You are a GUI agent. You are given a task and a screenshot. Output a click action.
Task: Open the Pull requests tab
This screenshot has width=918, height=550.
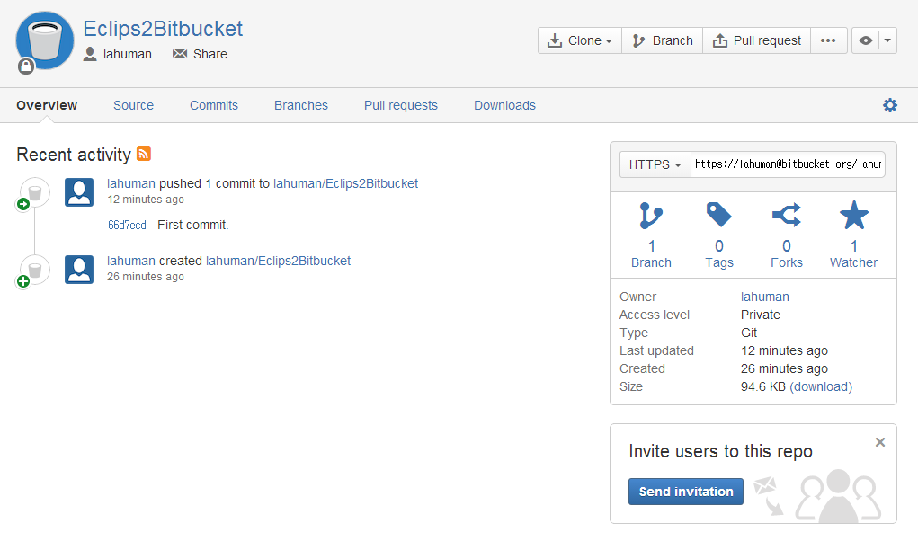pyautogui.click(x=401, y=105)
